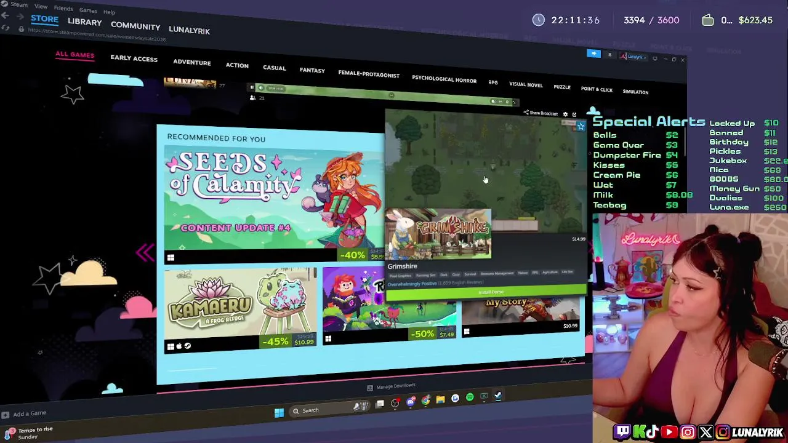Select the CASUAL category

[274, 68]
